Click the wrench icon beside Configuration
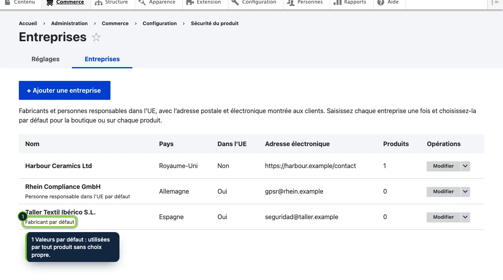 (x=235, y=2)
